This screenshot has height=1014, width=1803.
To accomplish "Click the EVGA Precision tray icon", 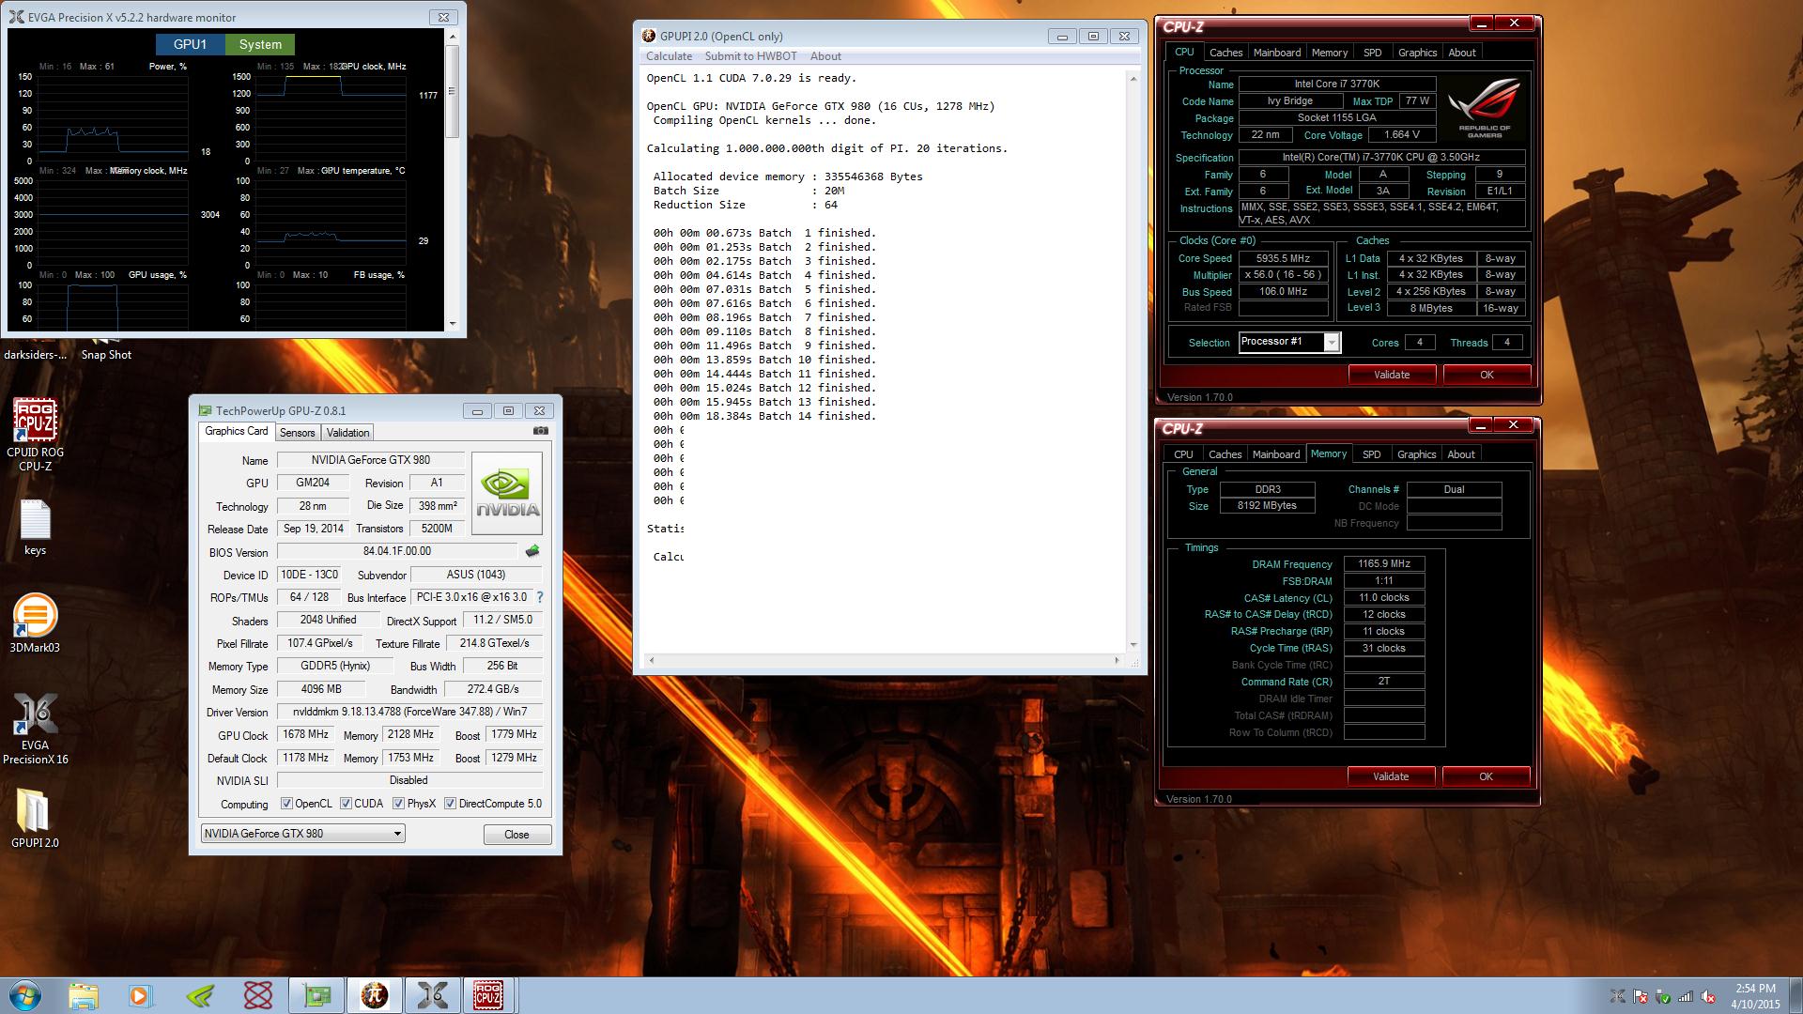I will click(1617, 996).
